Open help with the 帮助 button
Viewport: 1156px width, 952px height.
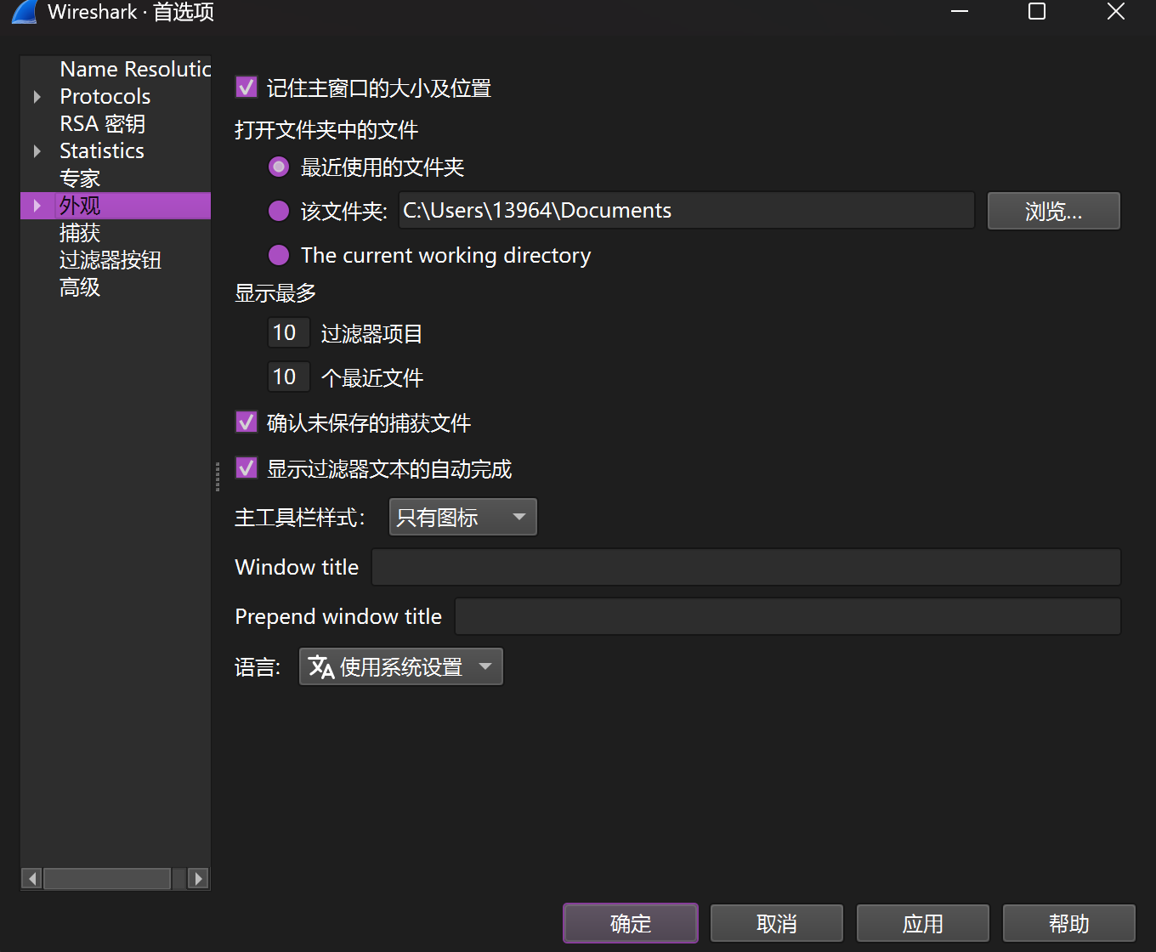point(1069,923)
